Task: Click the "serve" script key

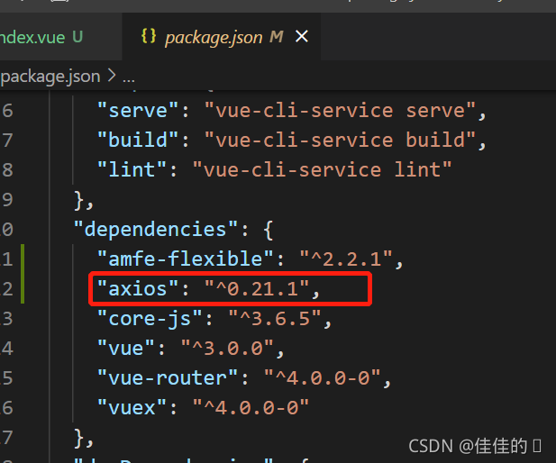Action: [x=138, y=111]
